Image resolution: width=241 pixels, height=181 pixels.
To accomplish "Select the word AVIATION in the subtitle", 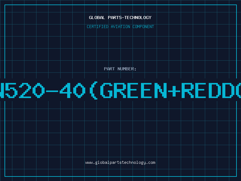I will [x=120, y=27].
